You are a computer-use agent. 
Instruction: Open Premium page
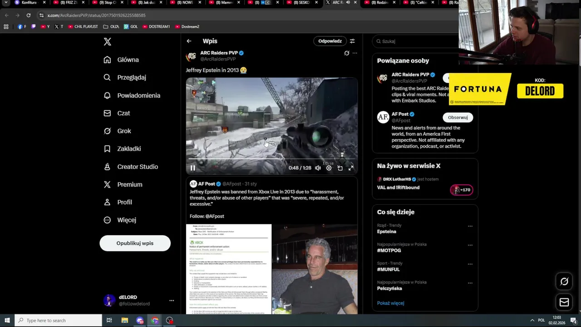pyautogui.click(x=123, y=184)
